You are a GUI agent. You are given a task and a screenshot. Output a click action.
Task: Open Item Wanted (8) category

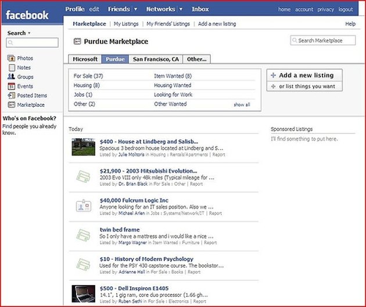click(x=173, y=76)
